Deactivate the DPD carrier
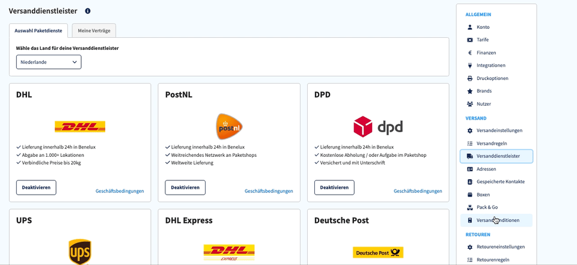Image resolution: width=577 pixels, height=265 pixels. tap(334, 187)
